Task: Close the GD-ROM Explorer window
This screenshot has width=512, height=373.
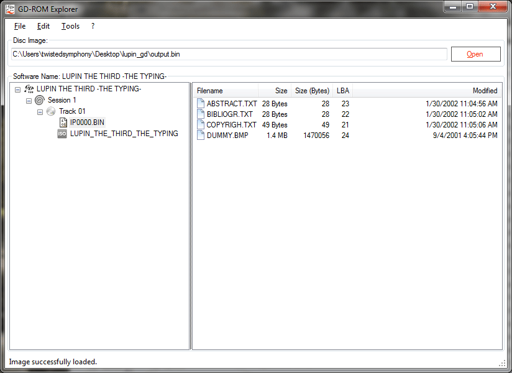Action: click(x=493, y=7)
